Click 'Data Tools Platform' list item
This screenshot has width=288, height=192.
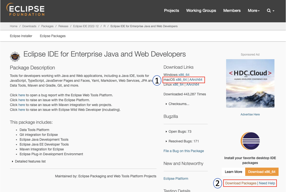(34, 130)
